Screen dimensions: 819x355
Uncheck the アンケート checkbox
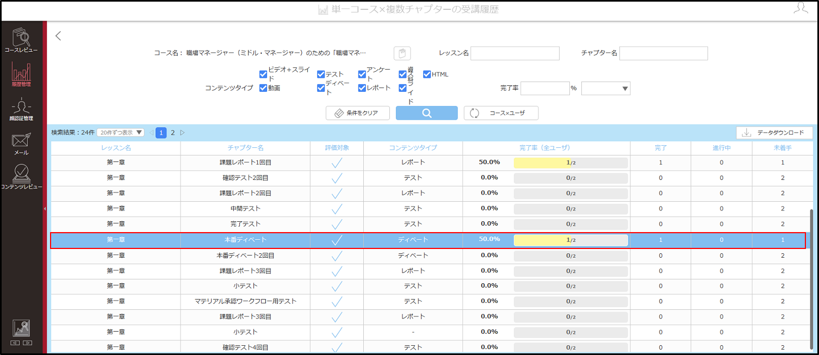click(x=362, y=74)
